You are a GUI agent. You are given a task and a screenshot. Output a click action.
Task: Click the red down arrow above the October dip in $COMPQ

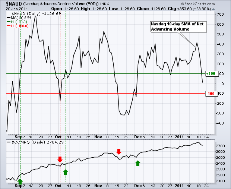(x=60, y=160)
